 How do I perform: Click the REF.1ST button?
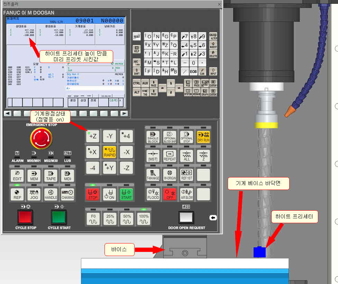187,175
